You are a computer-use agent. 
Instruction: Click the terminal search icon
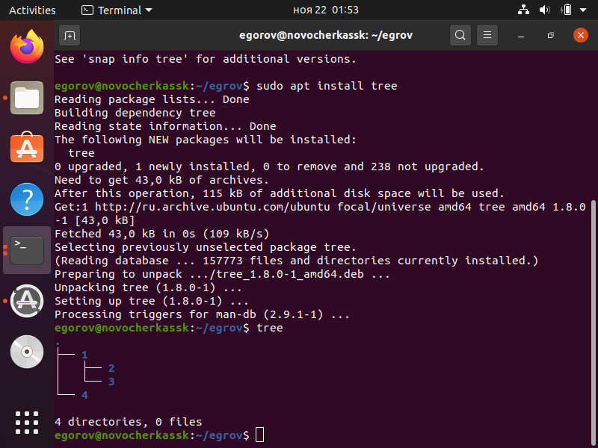[x=460, y=35]
